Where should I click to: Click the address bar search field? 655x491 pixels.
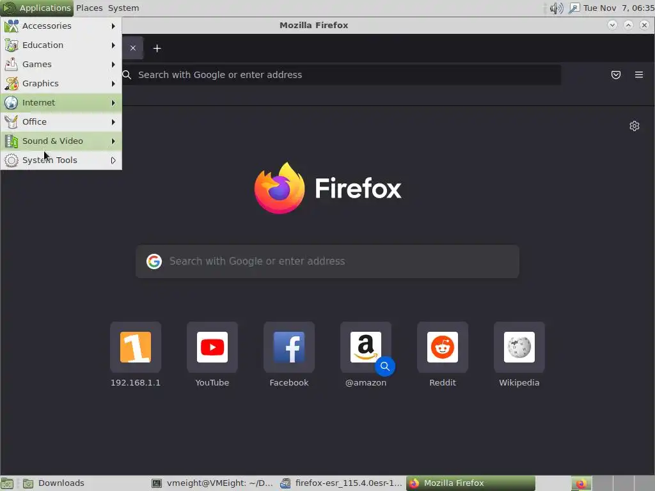[342, 75]
